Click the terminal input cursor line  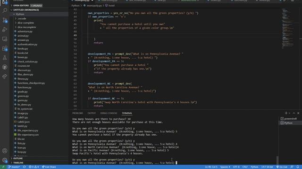click(124, 163)
